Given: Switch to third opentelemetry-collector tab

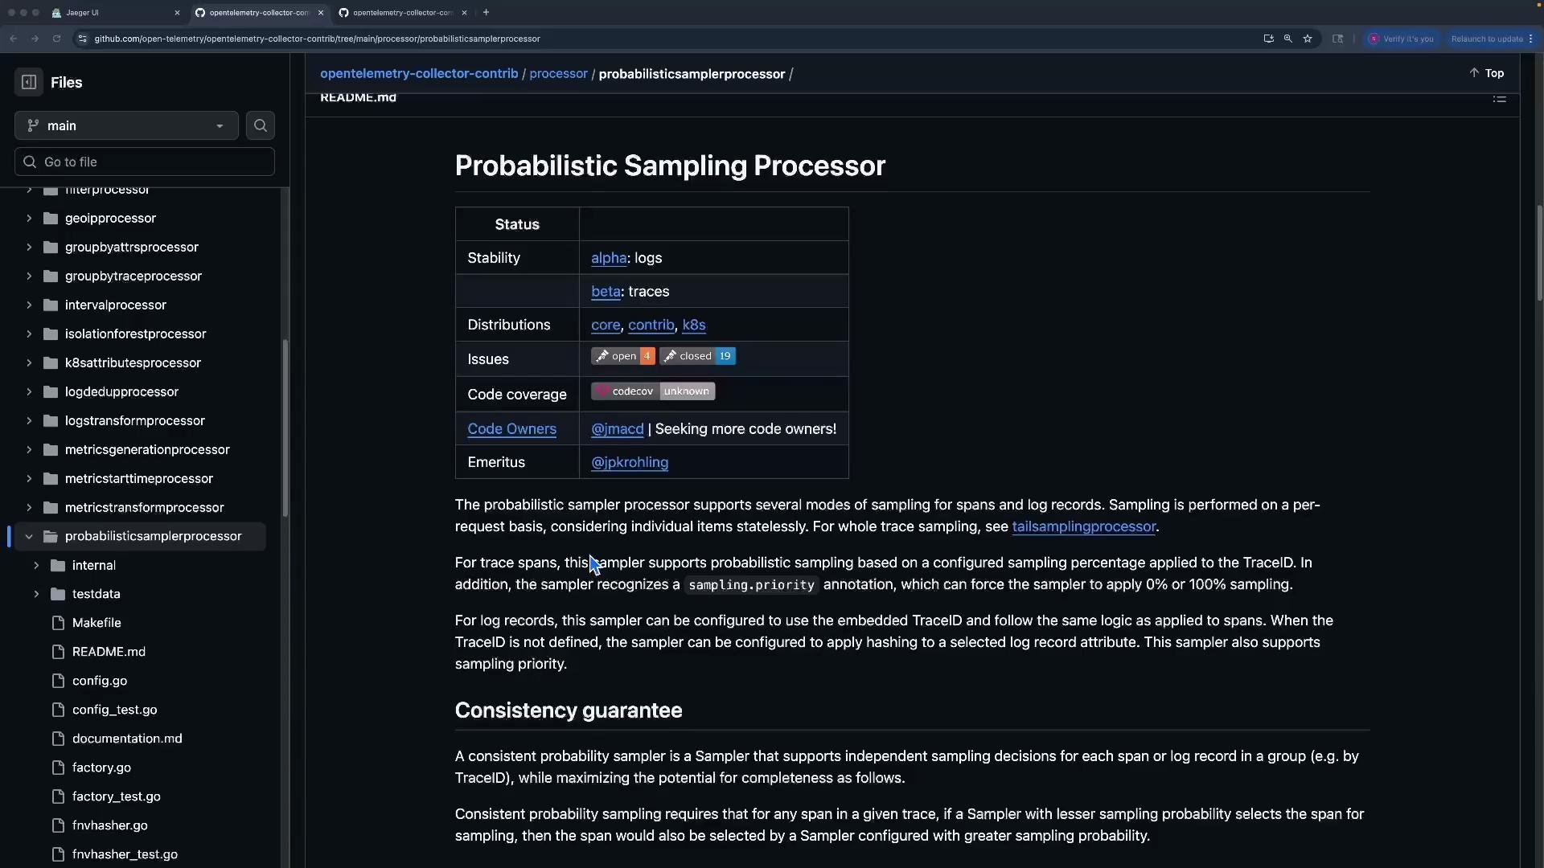Looking at the screenshot, I should coord(402,13).
